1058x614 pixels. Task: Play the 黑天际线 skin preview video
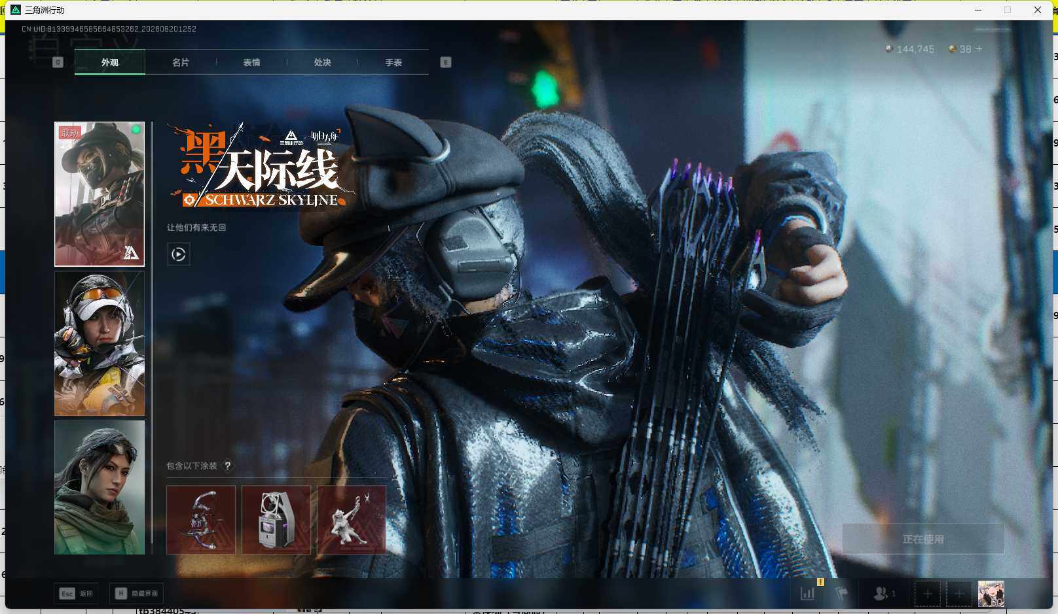179,254
